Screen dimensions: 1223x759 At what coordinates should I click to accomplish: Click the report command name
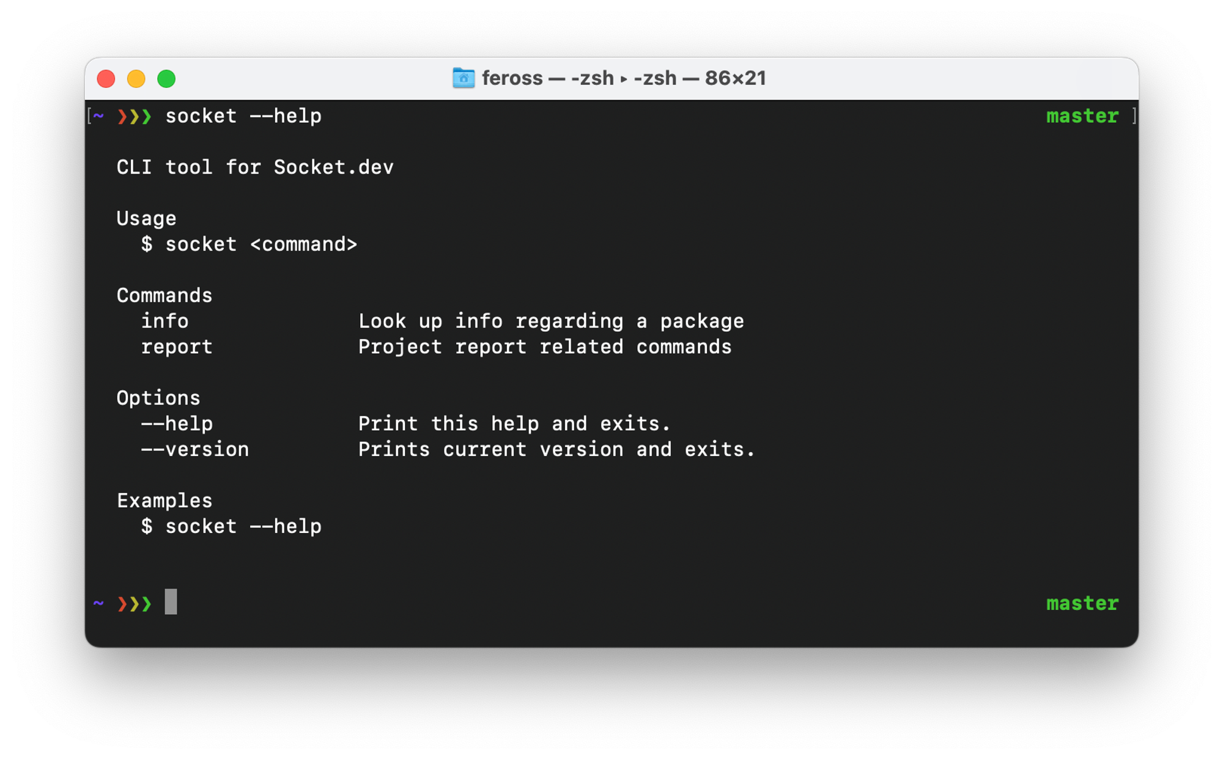tap(177, 346)
